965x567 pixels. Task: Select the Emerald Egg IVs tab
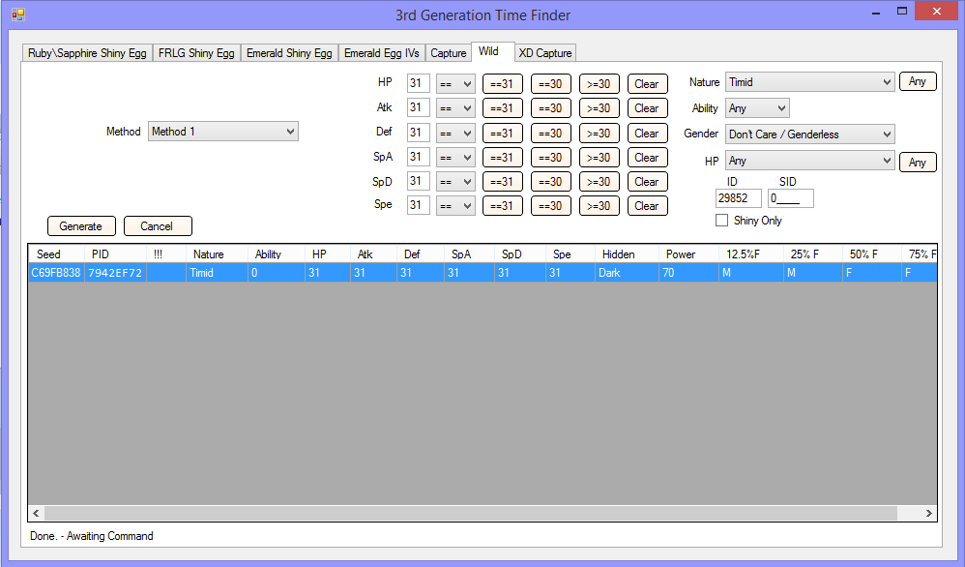381,53
